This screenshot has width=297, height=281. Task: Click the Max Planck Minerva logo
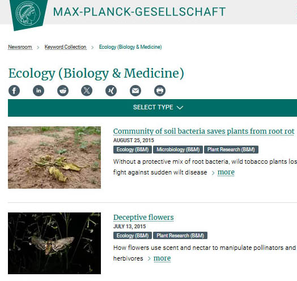pyautogui.click(x=28, y=14)
